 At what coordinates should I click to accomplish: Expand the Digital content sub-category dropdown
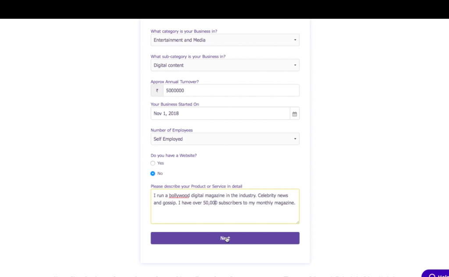[x=225, y=65]
